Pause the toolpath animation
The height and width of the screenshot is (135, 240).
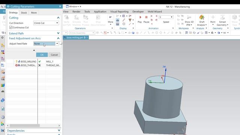[146, 19]
